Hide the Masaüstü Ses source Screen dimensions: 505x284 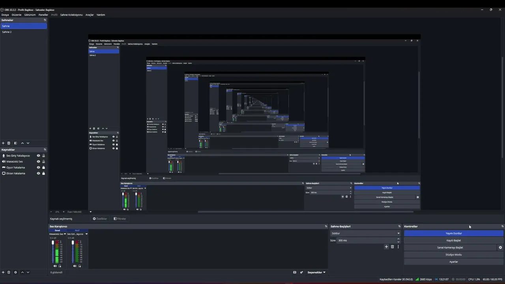coord(38,161)
